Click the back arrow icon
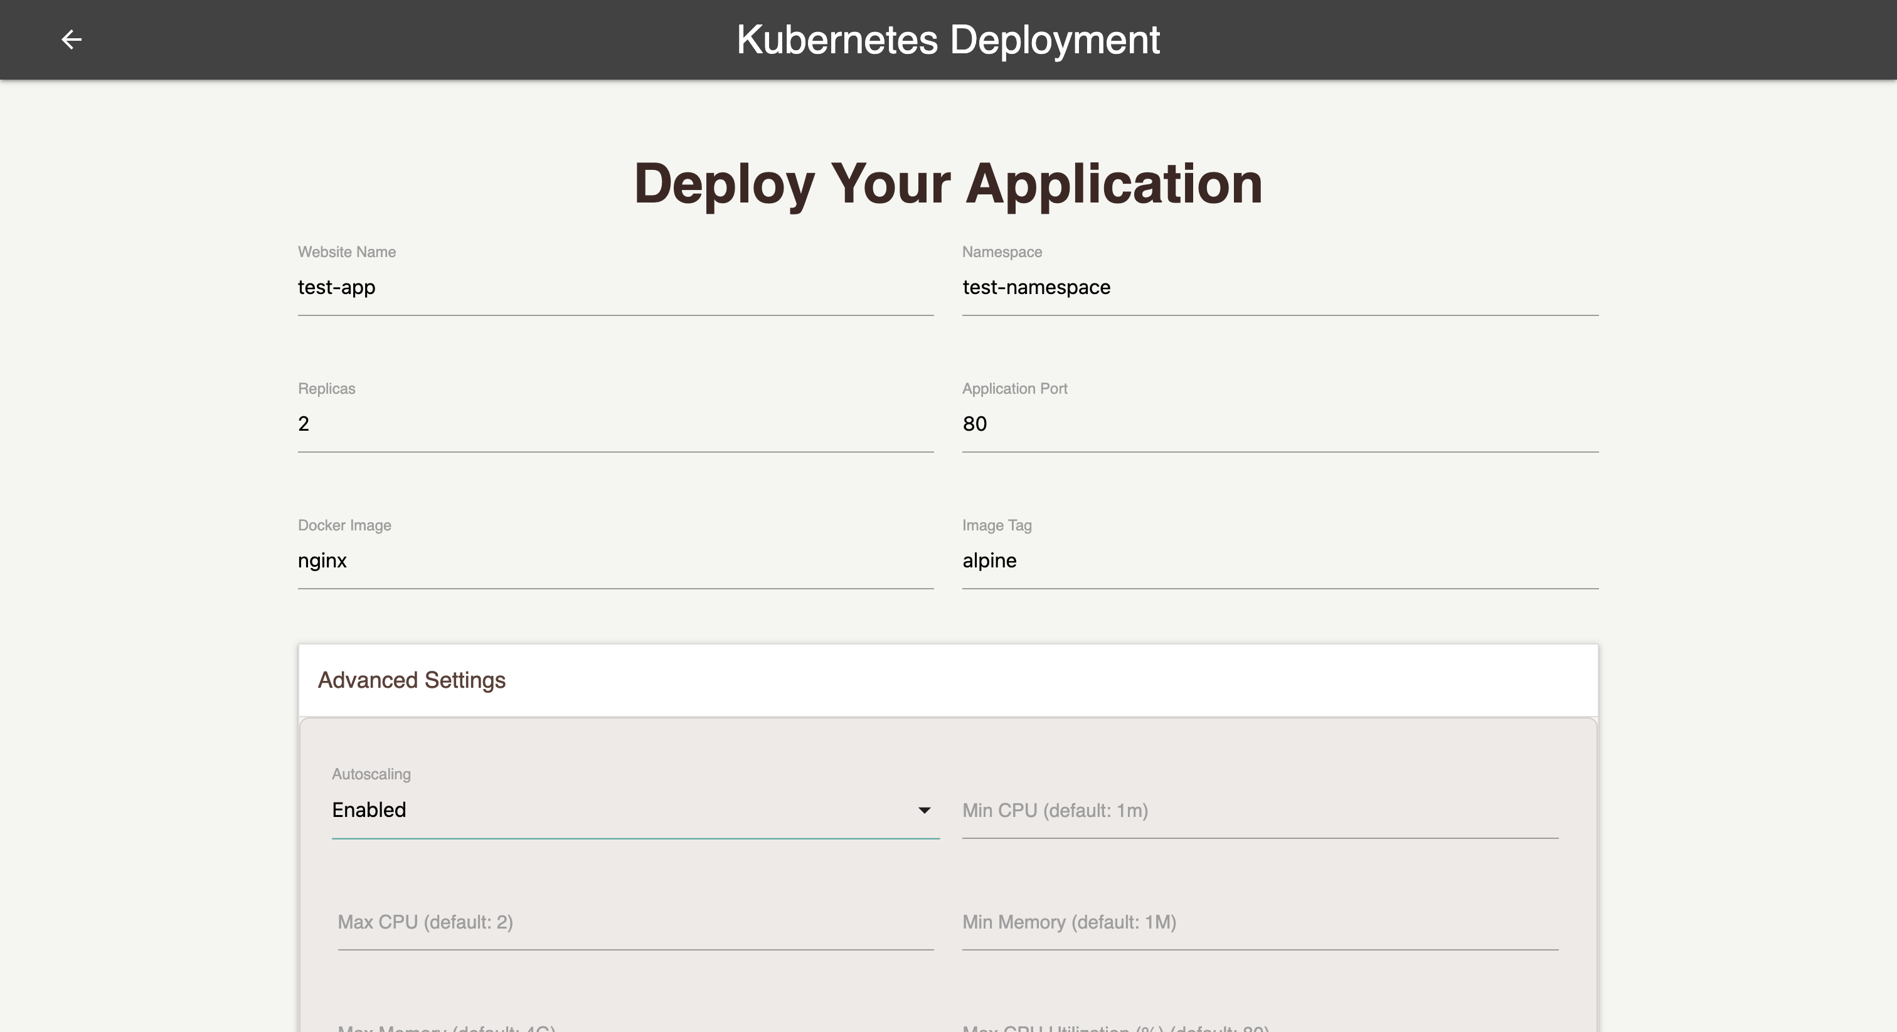 pyautogui.click(x=72, y=39)
